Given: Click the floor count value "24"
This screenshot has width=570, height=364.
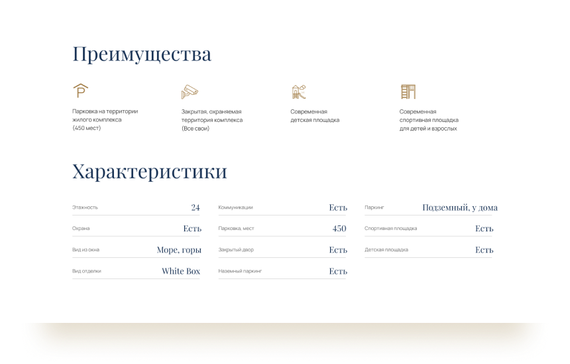Looking at the screenshot, I should pyautogui.click(x=195, y=208).
